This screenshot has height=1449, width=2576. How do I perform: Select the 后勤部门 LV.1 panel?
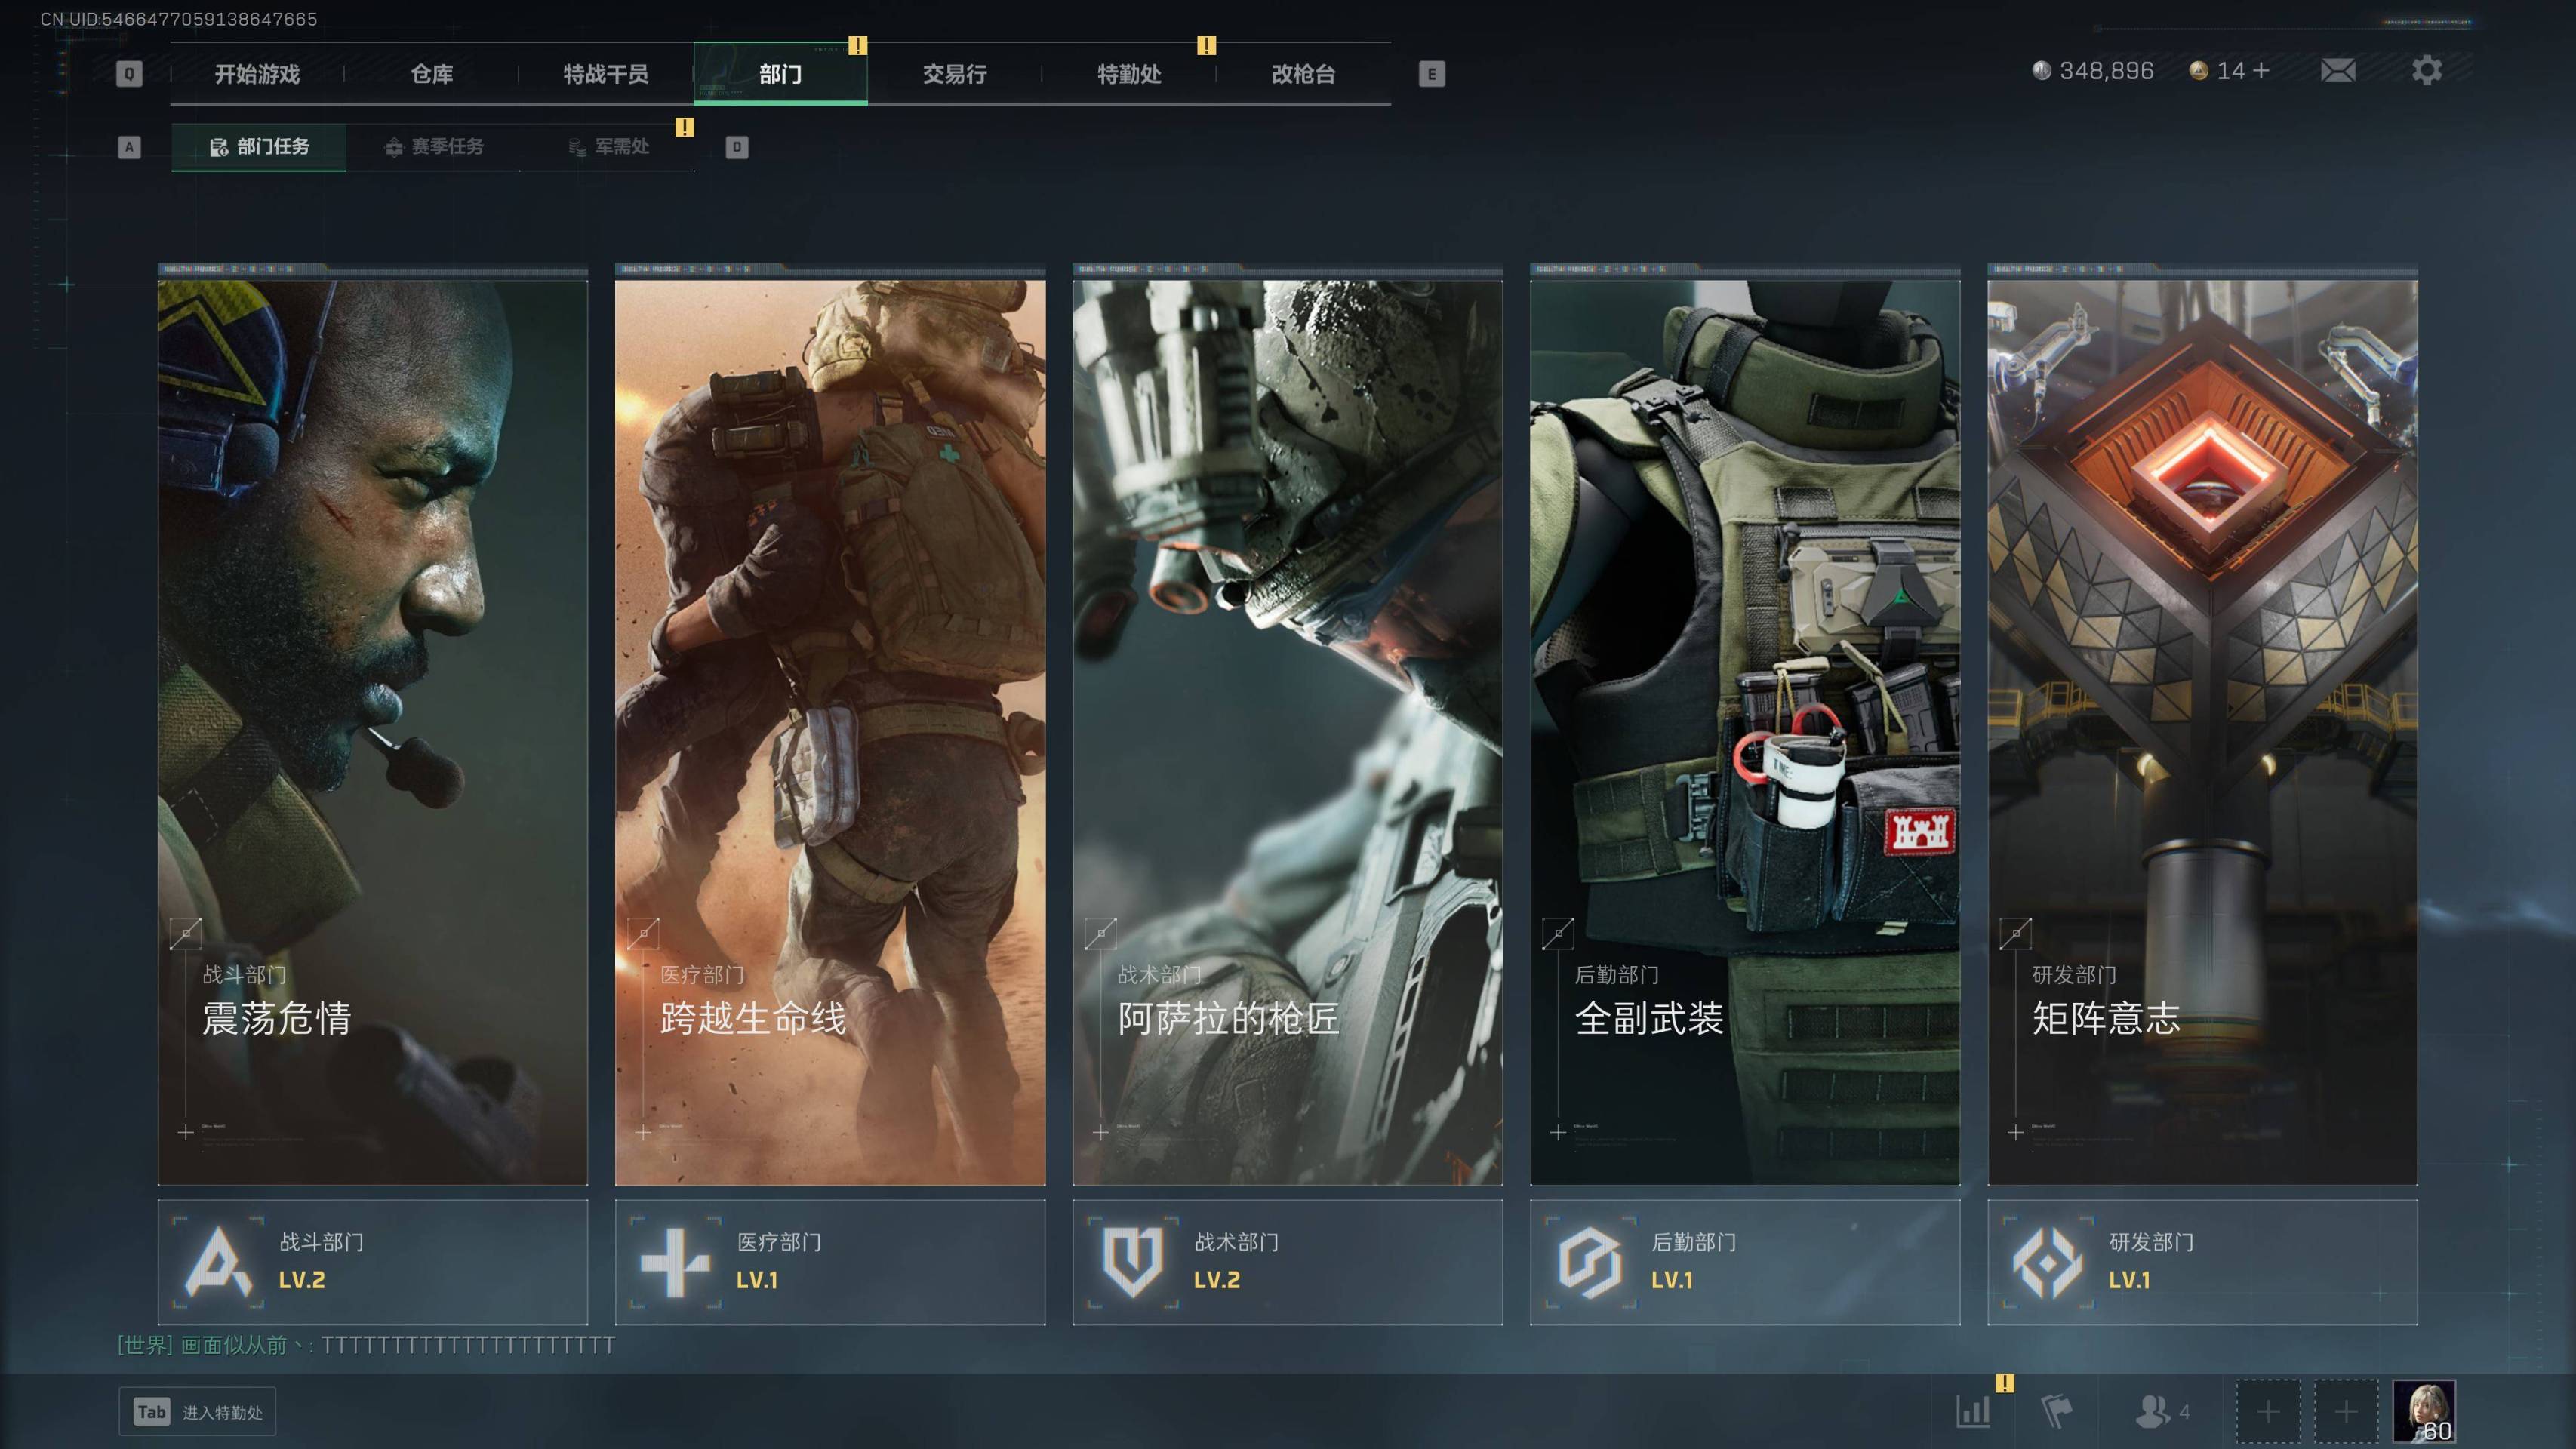(x=1744, y=1262)
